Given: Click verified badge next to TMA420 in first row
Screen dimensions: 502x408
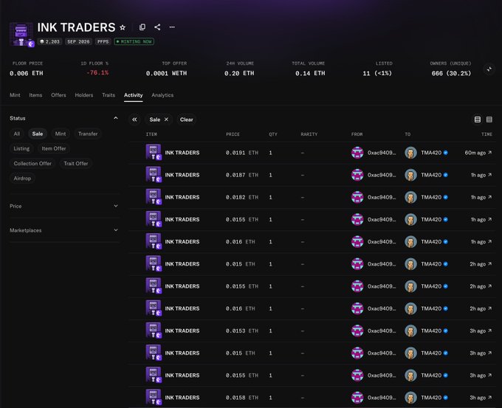Looking at the screenshot, I should click(x=445, y=153).
